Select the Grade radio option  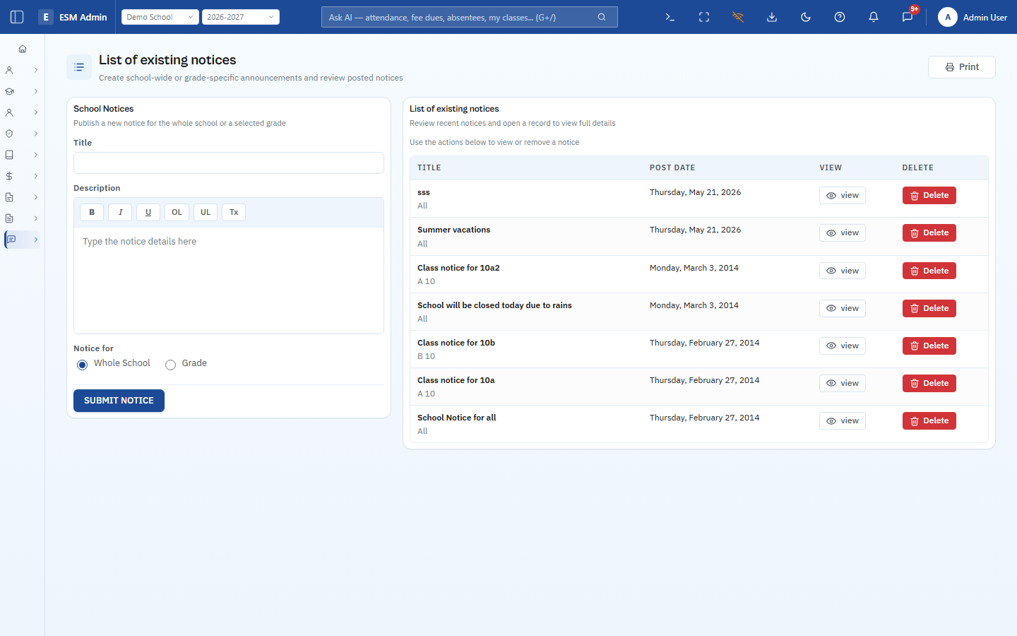pyautogui.click(x=170, y=365)
